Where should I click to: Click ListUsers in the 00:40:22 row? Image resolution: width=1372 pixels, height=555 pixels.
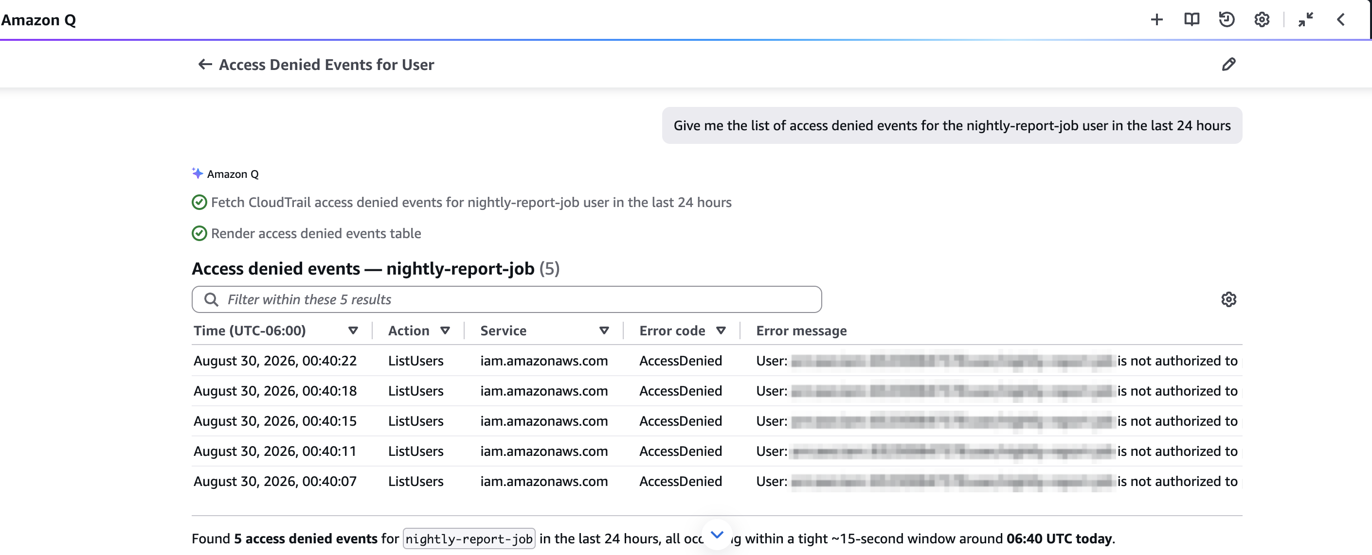[x=415, y=361]
